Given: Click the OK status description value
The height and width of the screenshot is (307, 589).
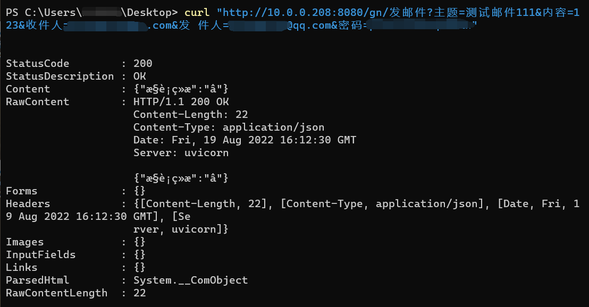Looking at the screenshot, I should coord(140,76).
